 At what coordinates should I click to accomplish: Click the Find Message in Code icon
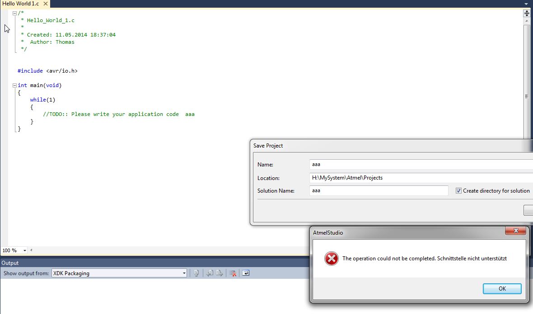[x=196, y=273]
